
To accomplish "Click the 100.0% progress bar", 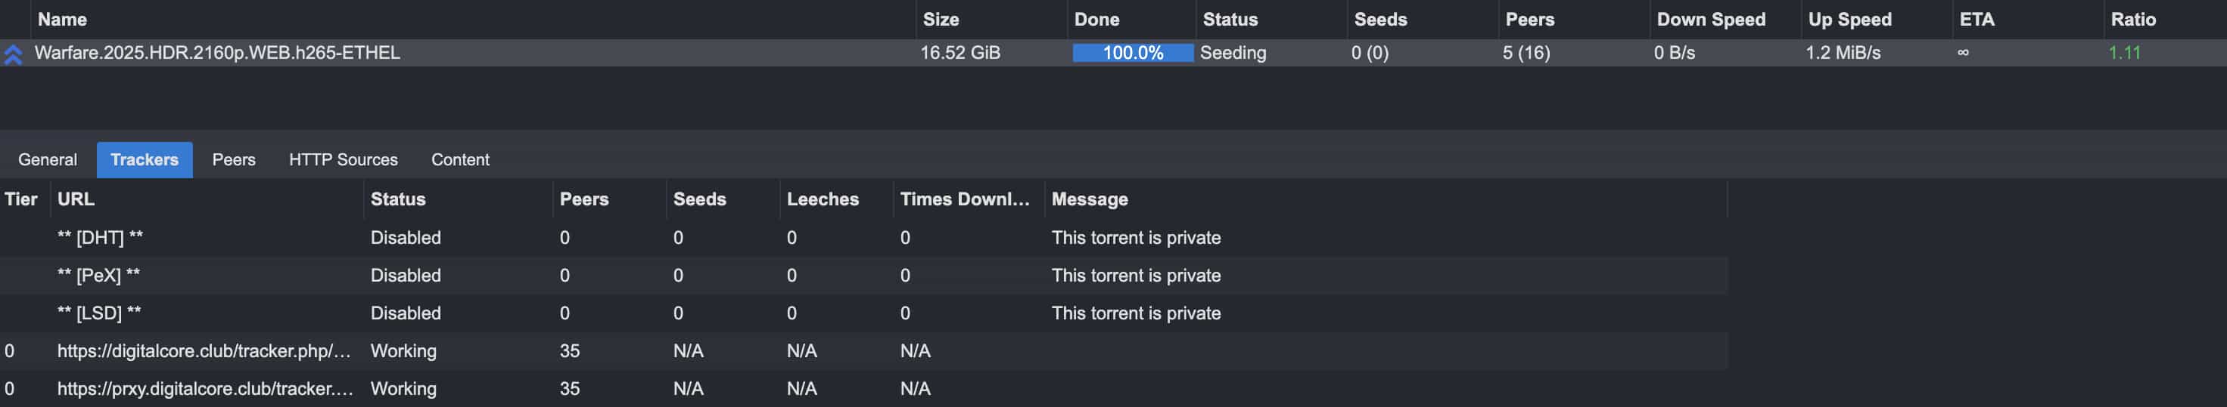I will (x=1133, y=53).
